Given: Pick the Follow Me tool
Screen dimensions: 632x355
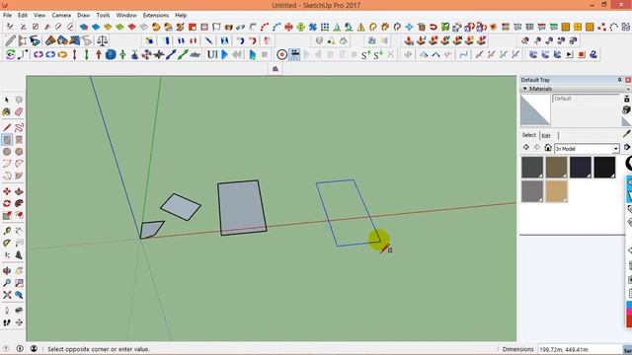Looking at the screenshot, I should [x=19, y=204].
